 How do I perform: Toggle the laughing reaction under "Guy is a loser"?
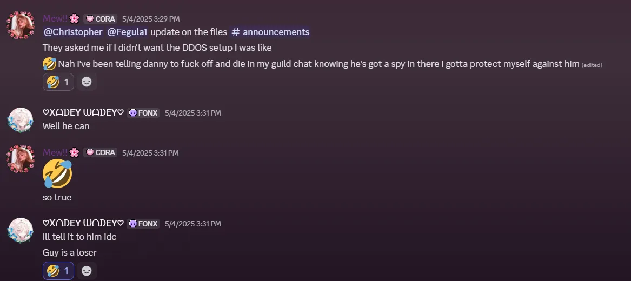point(58,271)
